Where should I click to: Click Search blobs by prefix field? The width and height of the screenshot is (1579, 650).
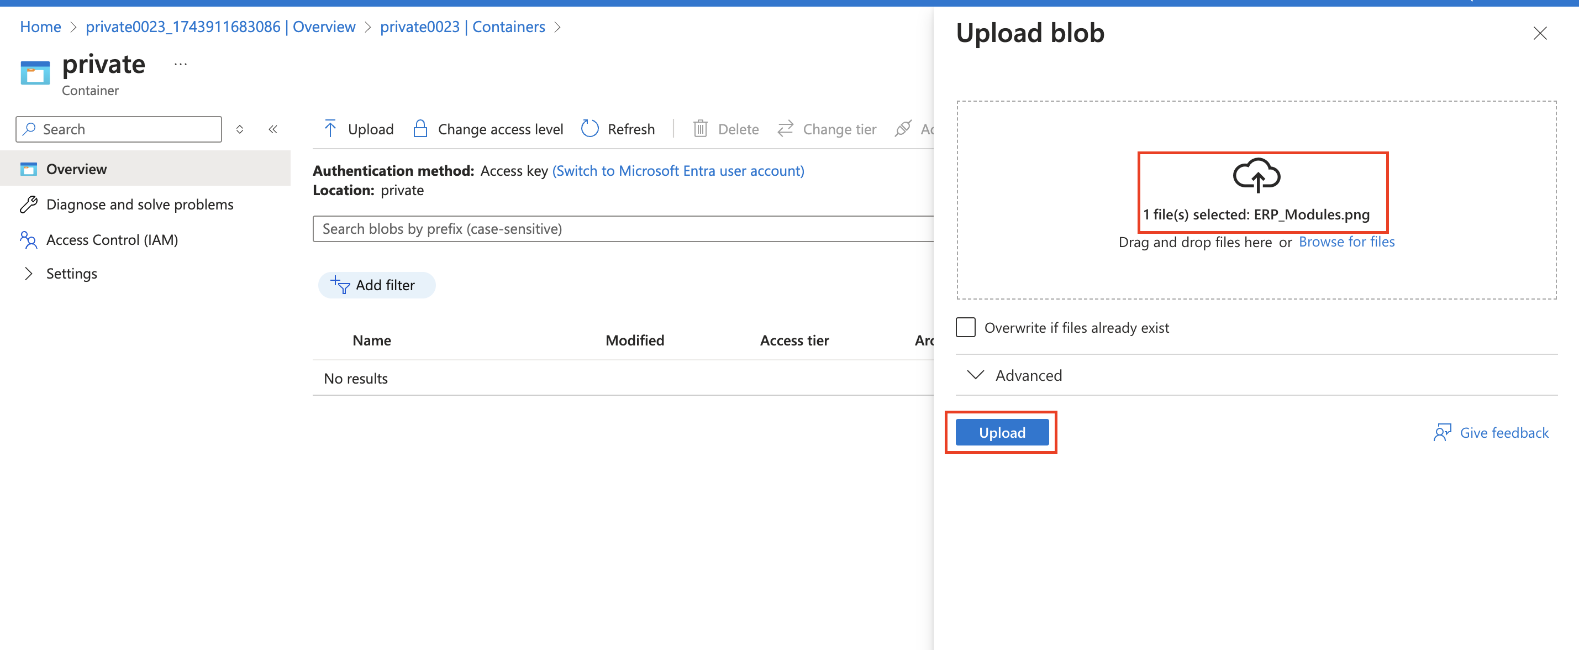click(623, 229)
